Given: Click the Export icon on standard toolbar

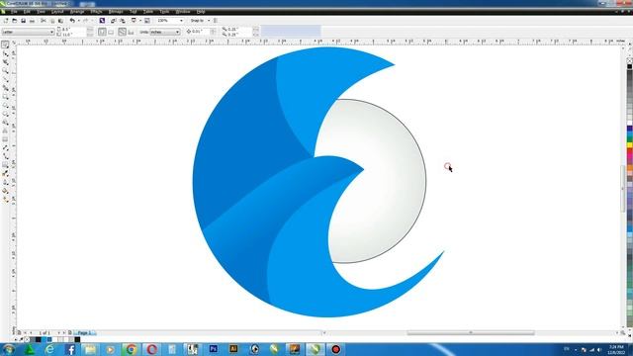Looking at the screenshot, I should click(x=123, y=21).
